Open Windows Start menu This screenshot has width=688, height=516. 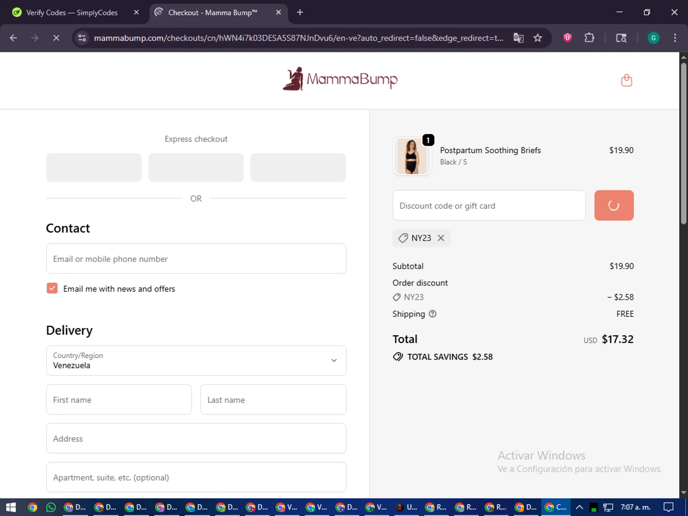[11, 507]
